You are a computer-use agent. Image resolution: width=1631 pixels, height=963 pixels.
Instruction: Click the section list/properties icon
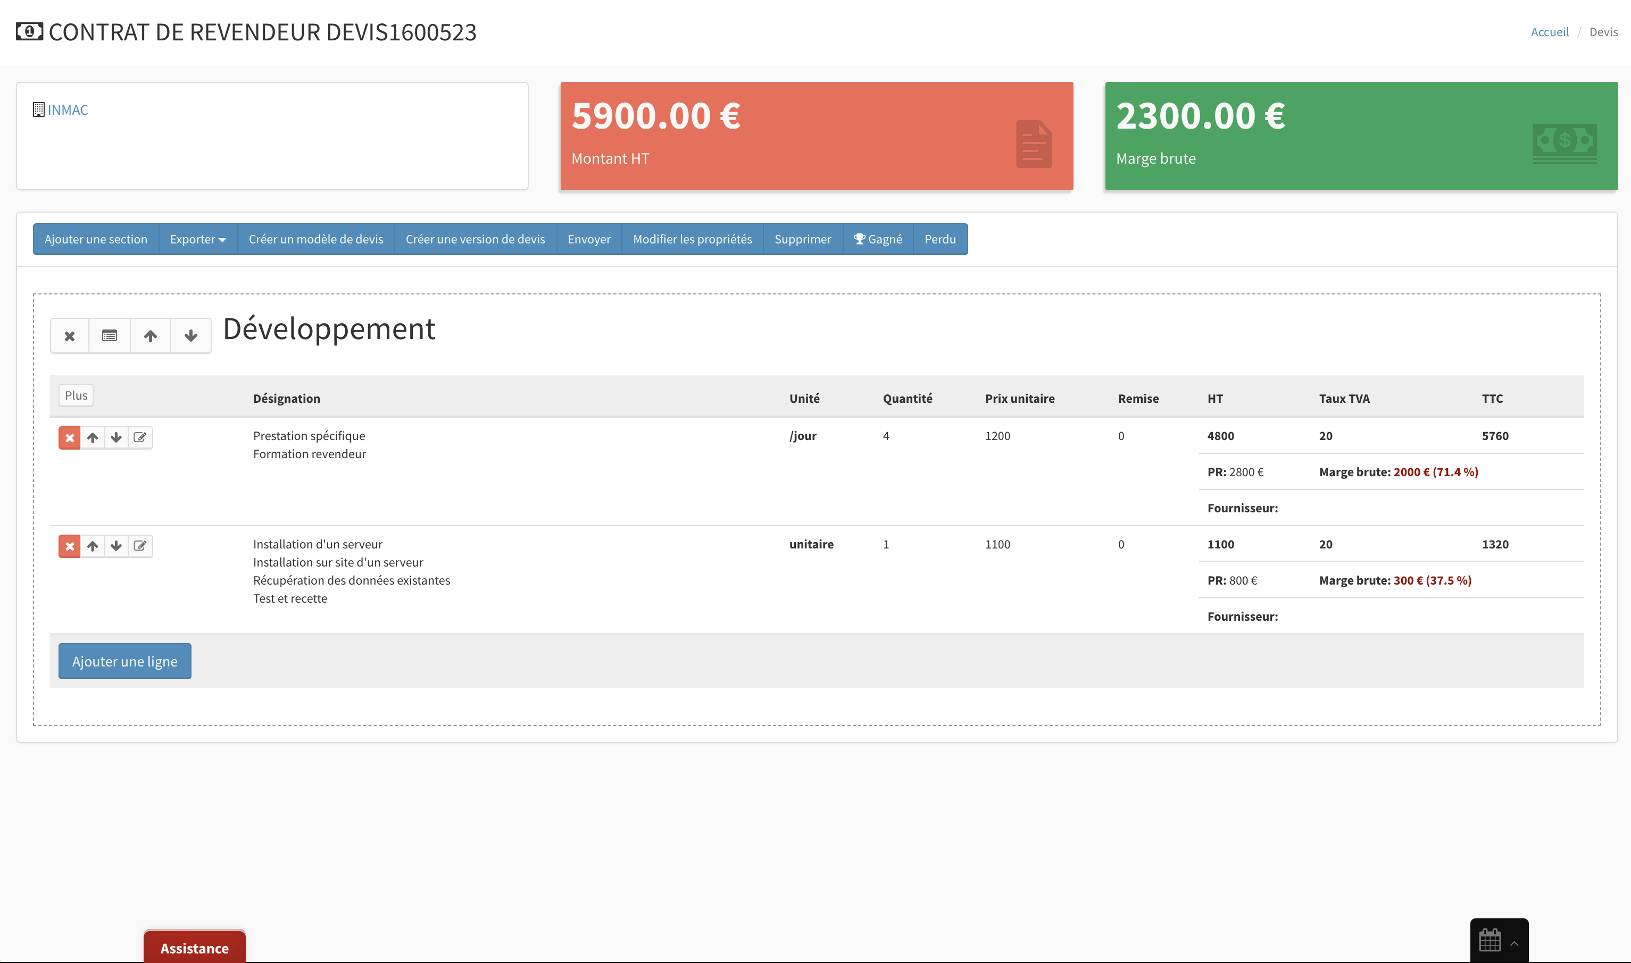coord(109,335)
